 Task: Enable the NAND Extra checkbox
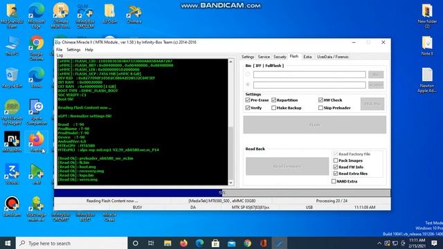point(334,181)
